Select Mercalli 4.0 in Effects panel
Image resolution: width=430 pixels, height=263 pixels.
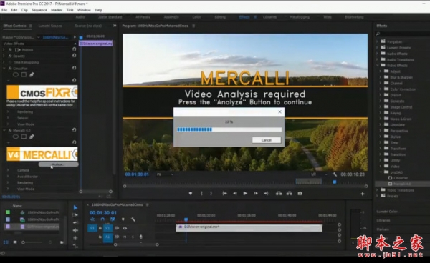402,184
